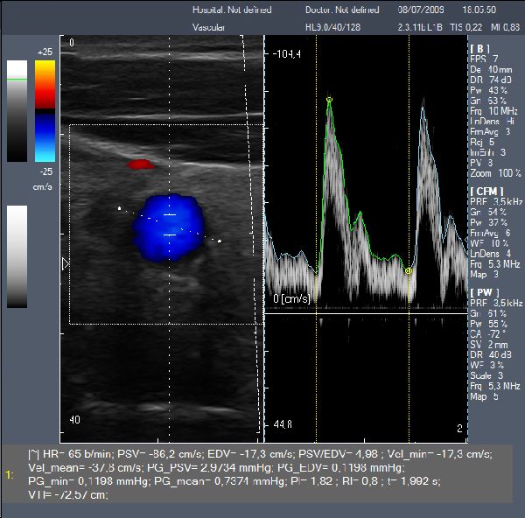Click the lower grayscale map bar on left

(17, 256)
